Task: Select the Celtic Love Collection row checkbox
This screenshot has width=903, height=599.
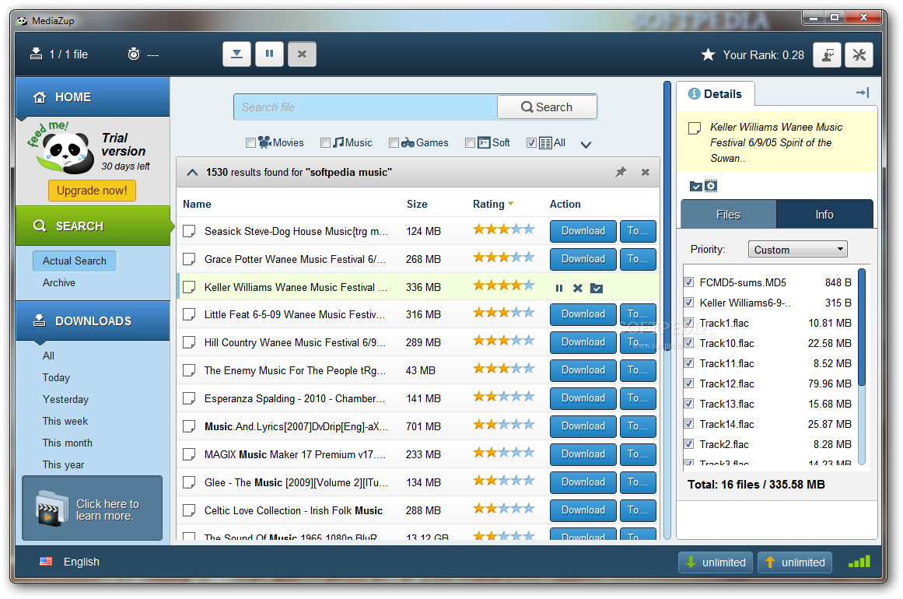Action: [x=189, y=510]
